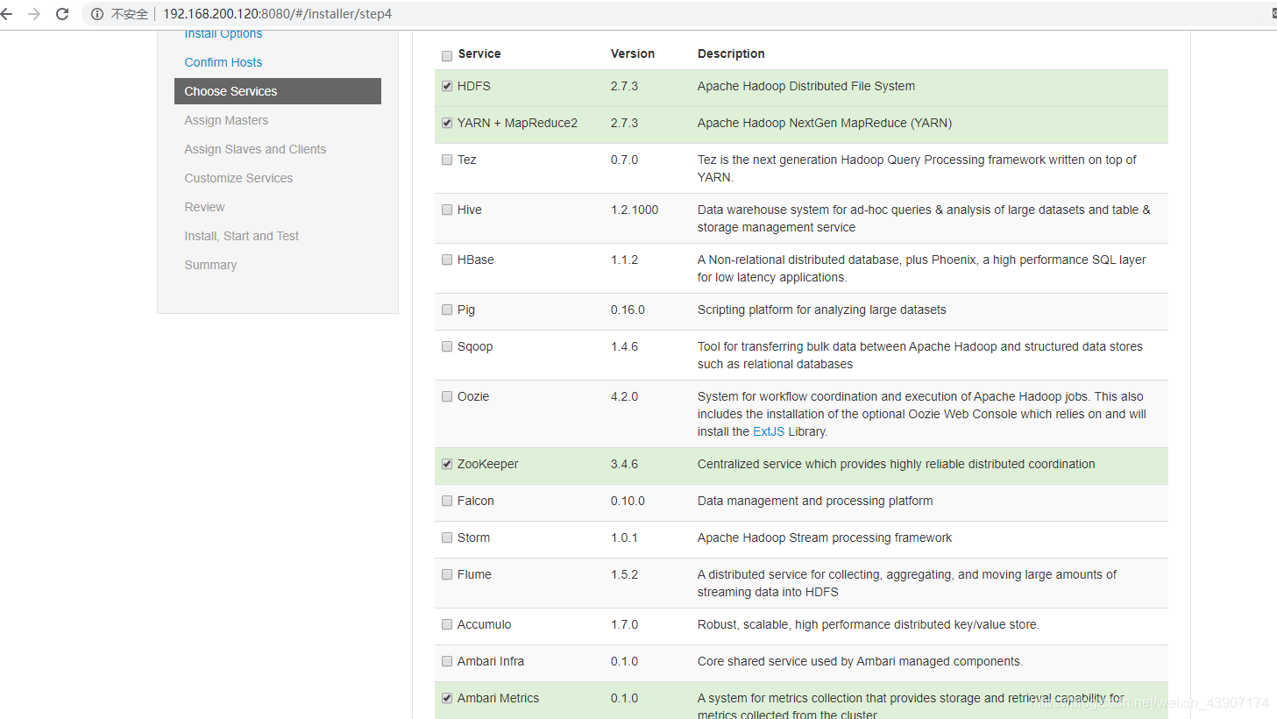This screenshot has width=1277, height=719.
Task: Click 'Data management and processing platform' text
Action: 815,501
